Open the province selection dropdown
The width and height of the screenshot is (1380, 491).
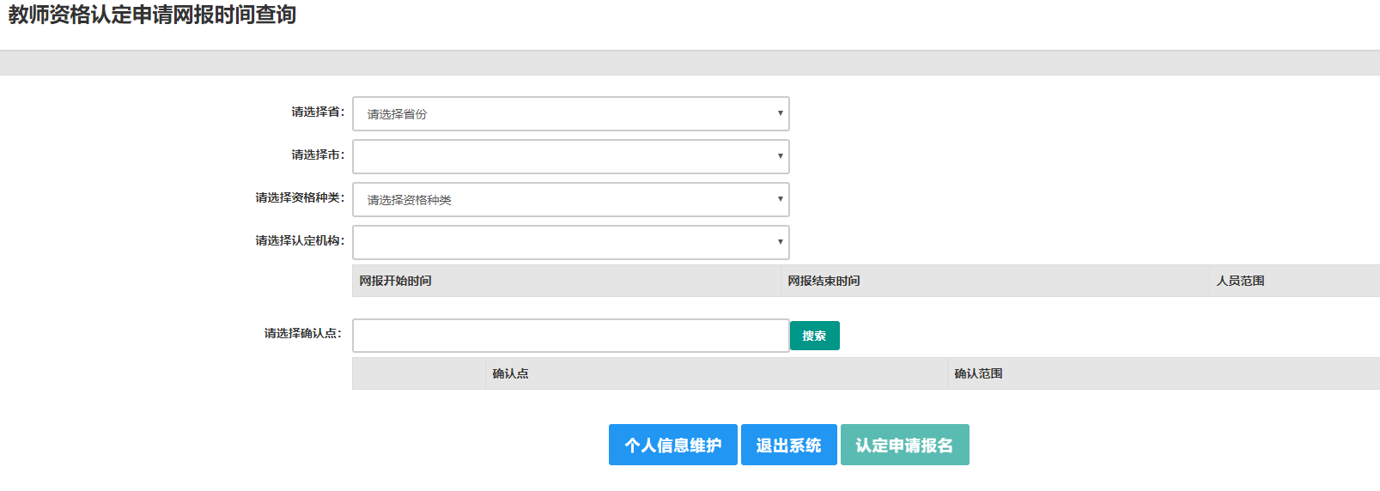[570, 113]
